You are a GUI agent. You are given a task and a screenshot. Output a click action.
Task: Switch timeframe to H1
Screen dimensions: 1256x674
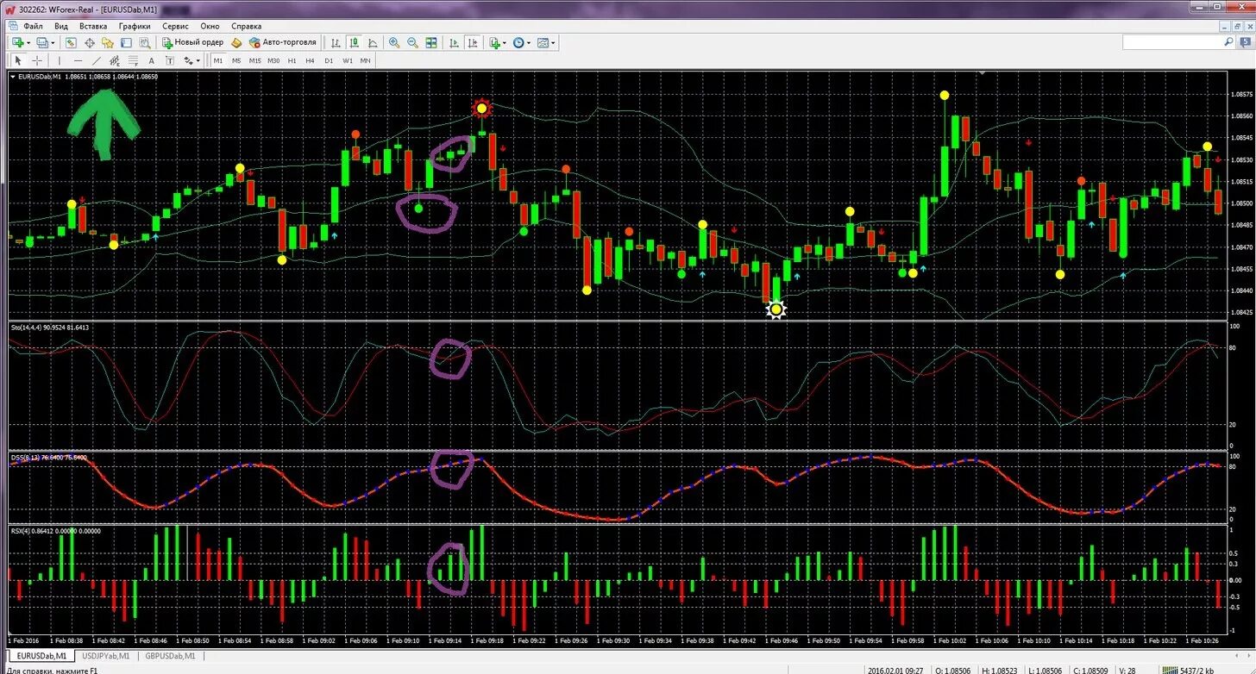click(x=292, y=60)
